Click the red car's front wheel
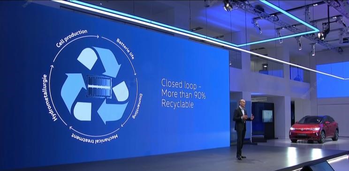The width and height of the screenshot is (349, 171). point(321,137)
